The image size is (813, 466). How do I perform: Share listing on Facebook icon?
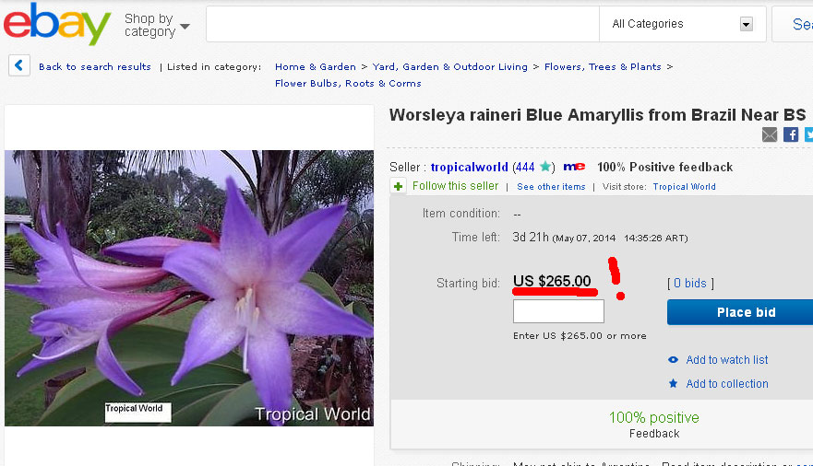(791, 134)
